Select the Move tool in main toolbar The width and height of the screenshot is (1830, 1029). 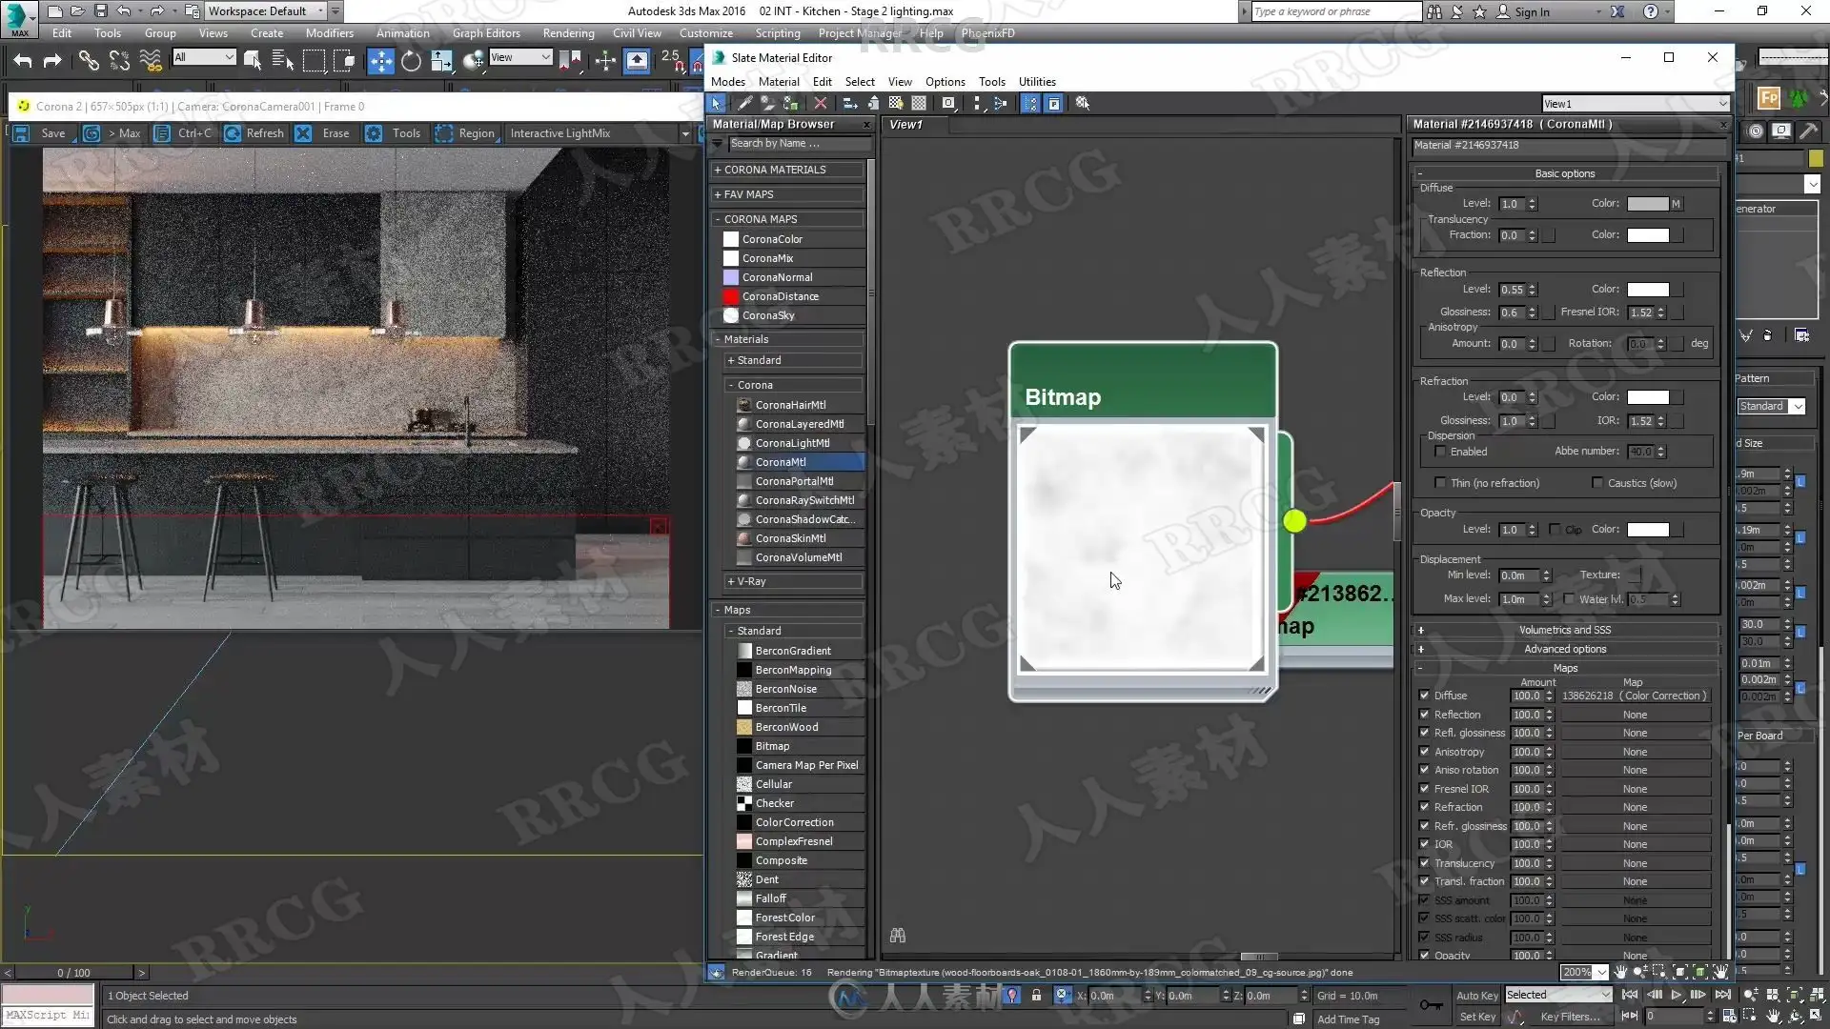380,61
